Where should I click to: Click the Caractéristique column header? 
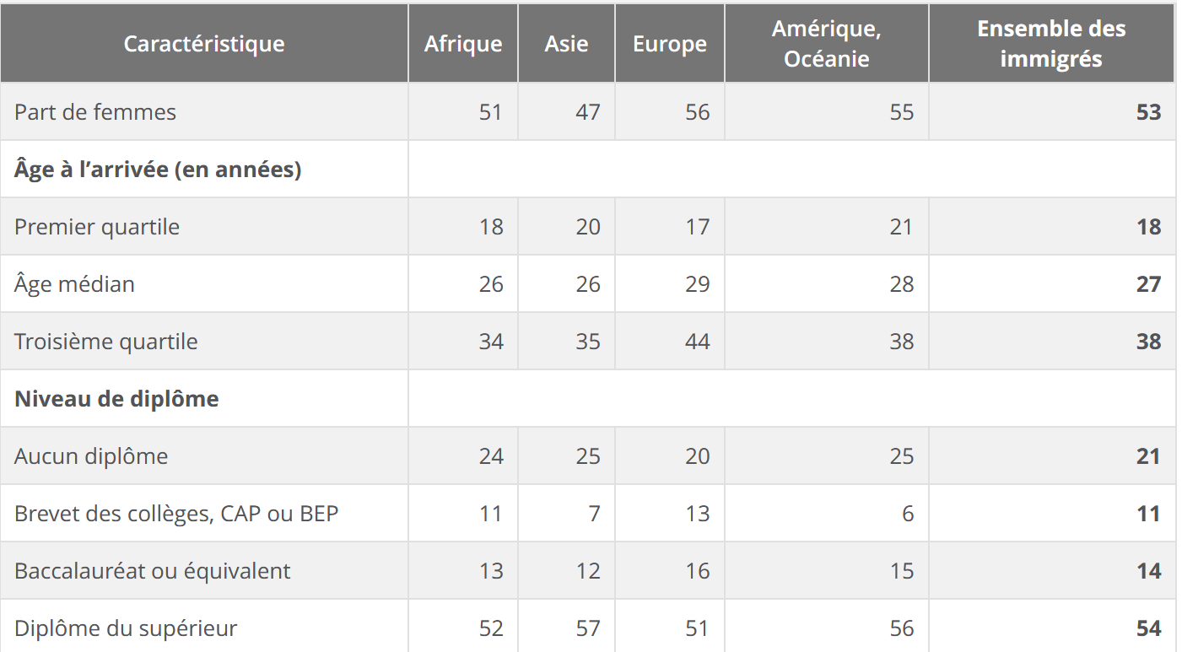pos(204,44)
